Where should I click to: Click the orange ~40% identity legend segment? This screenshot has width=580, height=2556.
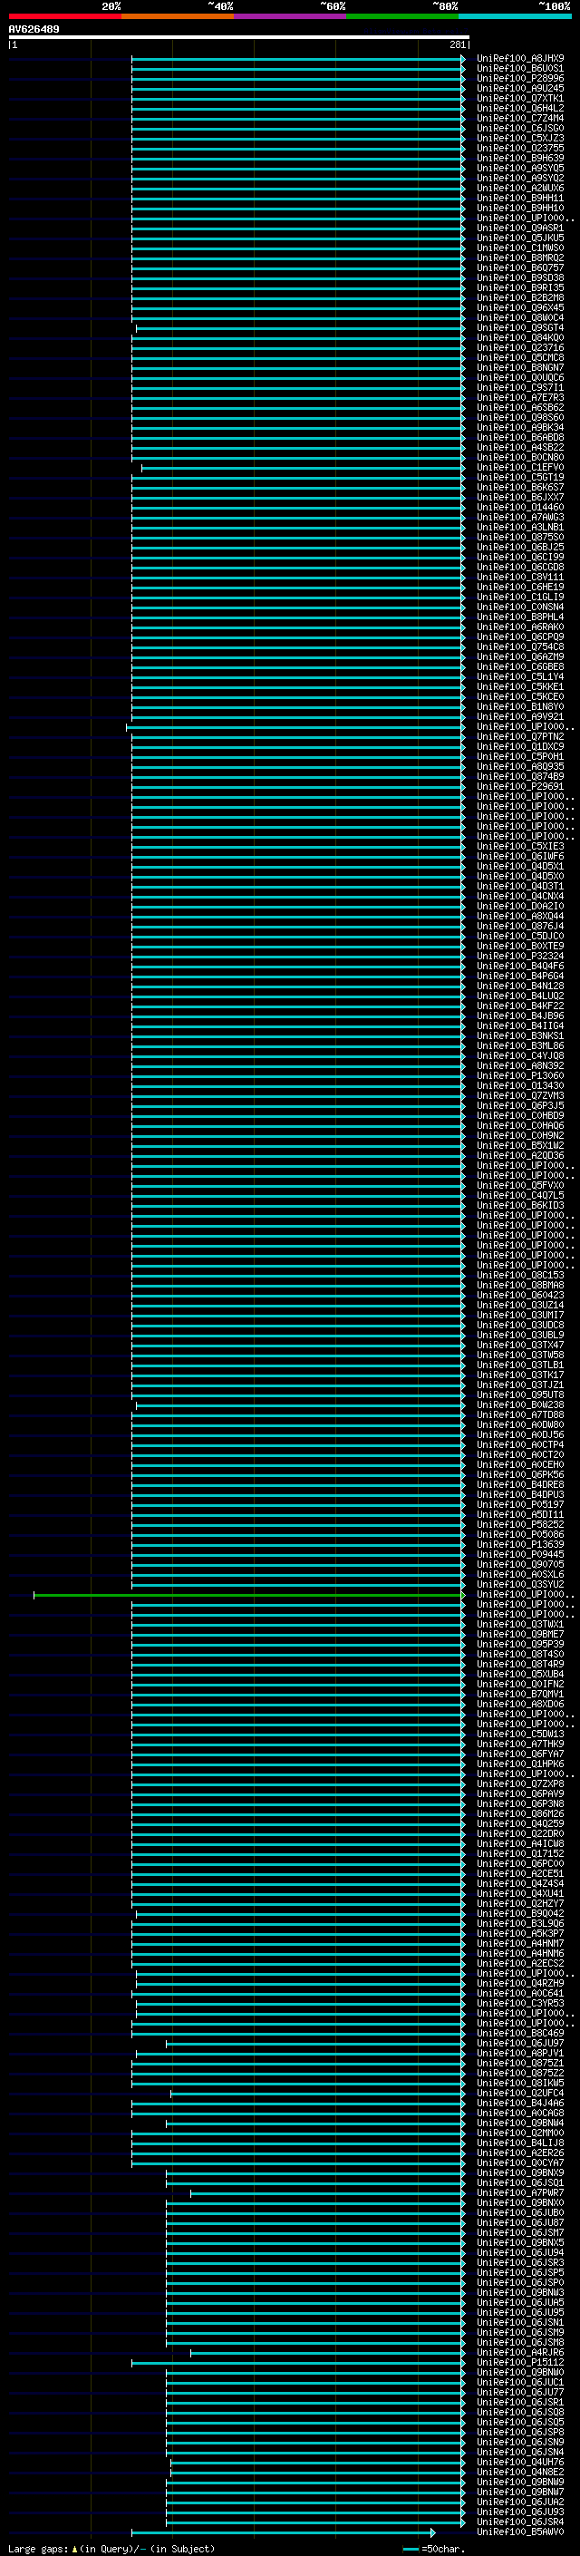(x=178, y=16)
